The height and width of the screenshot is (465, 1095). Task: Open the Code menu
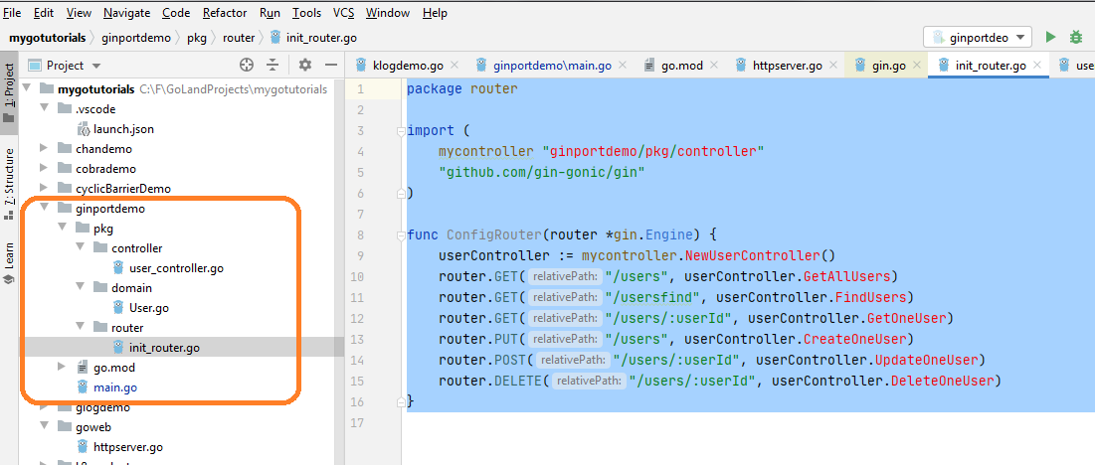(x=176, y=13)
